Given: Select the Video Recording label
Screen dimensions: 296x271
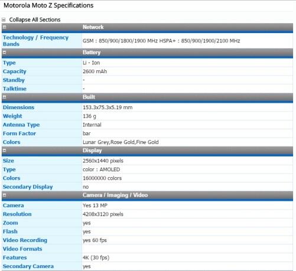Looking at the screenshot, I should pyautogui.click(x=25, y=240).
